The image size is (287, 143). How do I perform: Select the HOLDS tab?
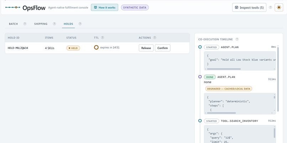[68, 24]
